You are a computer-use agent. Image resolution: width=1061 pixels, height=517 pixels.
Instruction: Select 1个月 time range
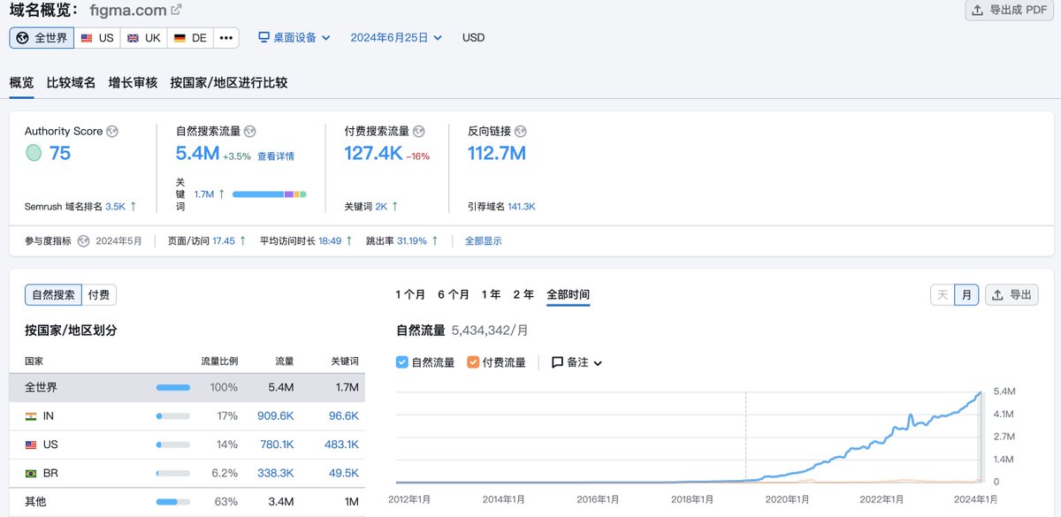pos(410,295)
